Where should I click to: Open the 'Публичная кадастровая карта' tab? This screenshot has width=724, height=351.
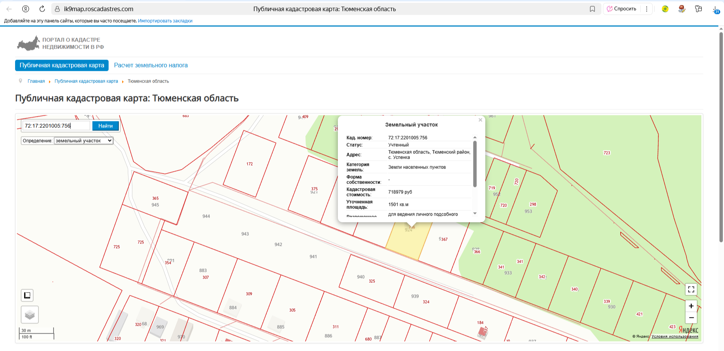pyautogui.click(x=62, y=65)
